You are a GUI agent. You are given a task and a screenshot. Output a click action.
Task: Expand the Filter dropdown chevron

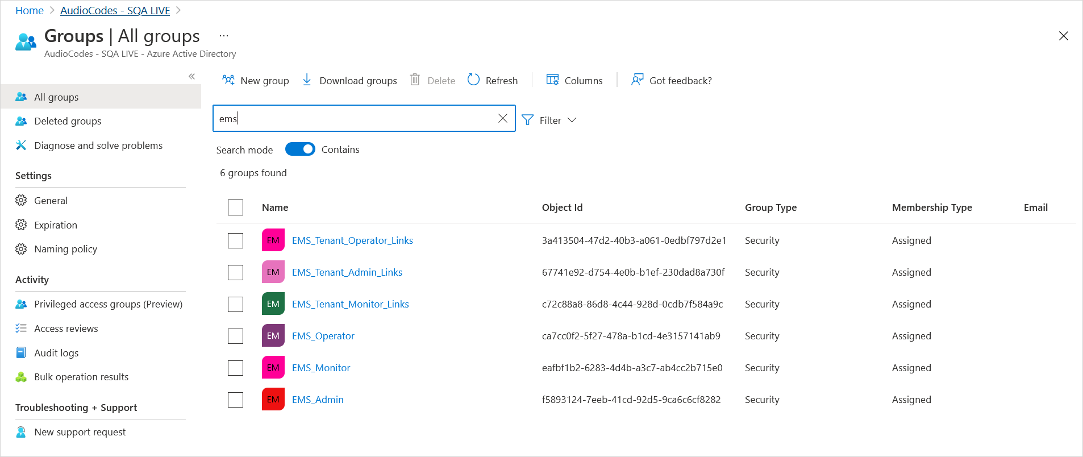point(572,120)
